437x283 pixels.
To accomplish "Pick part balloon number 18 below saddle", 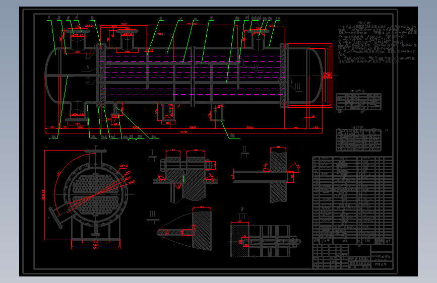I will 232,136.
